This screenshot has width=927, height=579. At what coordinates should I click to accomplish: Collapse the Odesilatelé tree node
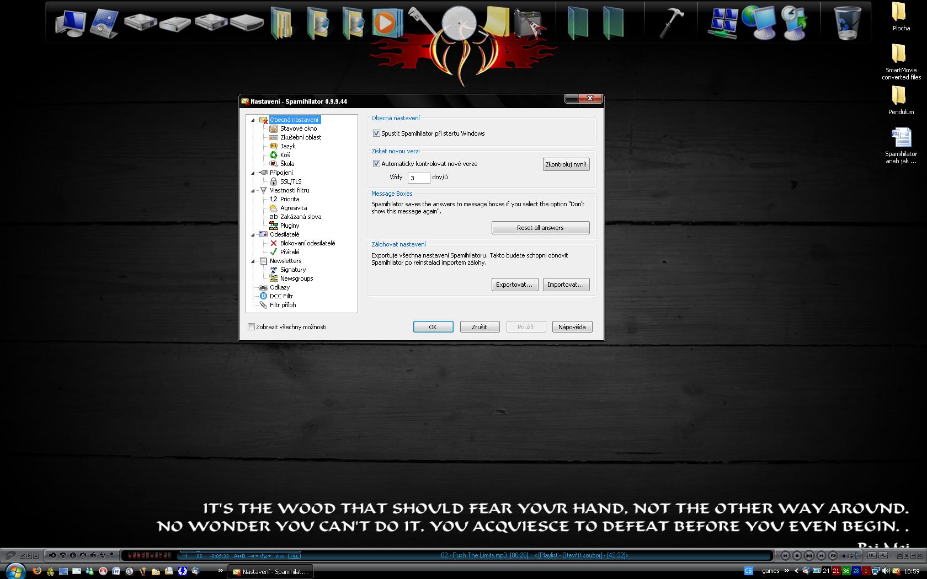tap(253, 235)
